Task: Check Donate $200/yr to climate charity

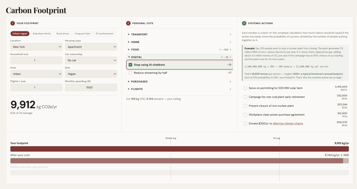Action: [245, 124]
